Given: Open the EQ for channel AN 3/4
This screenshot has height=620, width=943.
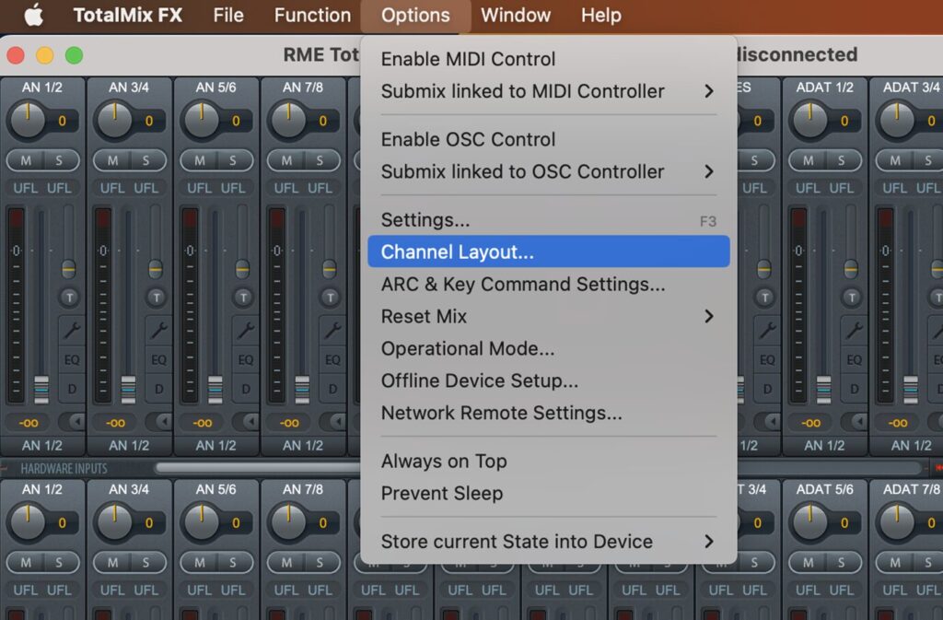Looking at the screenshot, I should click(158, 359).
